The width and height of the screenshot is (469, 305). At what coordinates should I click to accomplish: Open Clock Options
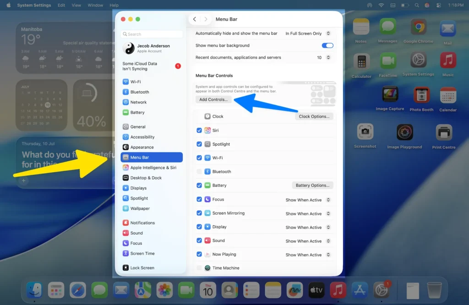314,116
